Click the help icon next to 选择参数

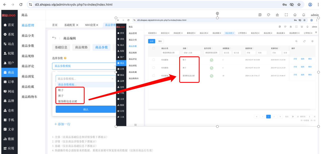coord(65,58)
